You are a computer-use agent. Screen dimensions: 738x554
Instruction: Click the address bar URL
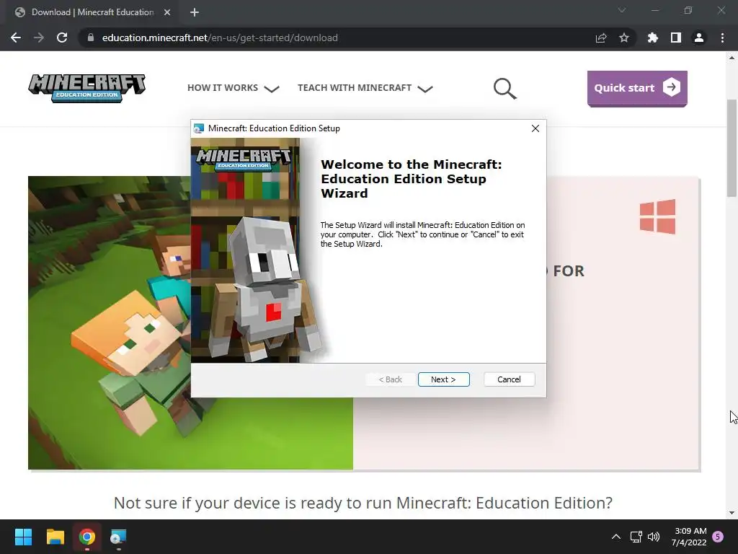click(220, 38)
